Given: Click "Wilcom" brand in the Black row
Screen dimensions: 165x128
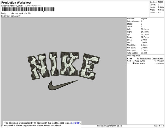Looking at the screenshot, I should click(161, 63).
